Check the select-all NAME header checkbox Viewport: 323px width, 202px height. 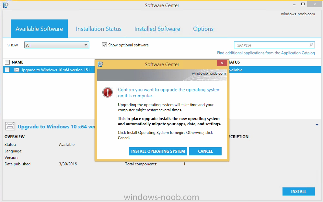pyautogui.click(x=7, y=62)
